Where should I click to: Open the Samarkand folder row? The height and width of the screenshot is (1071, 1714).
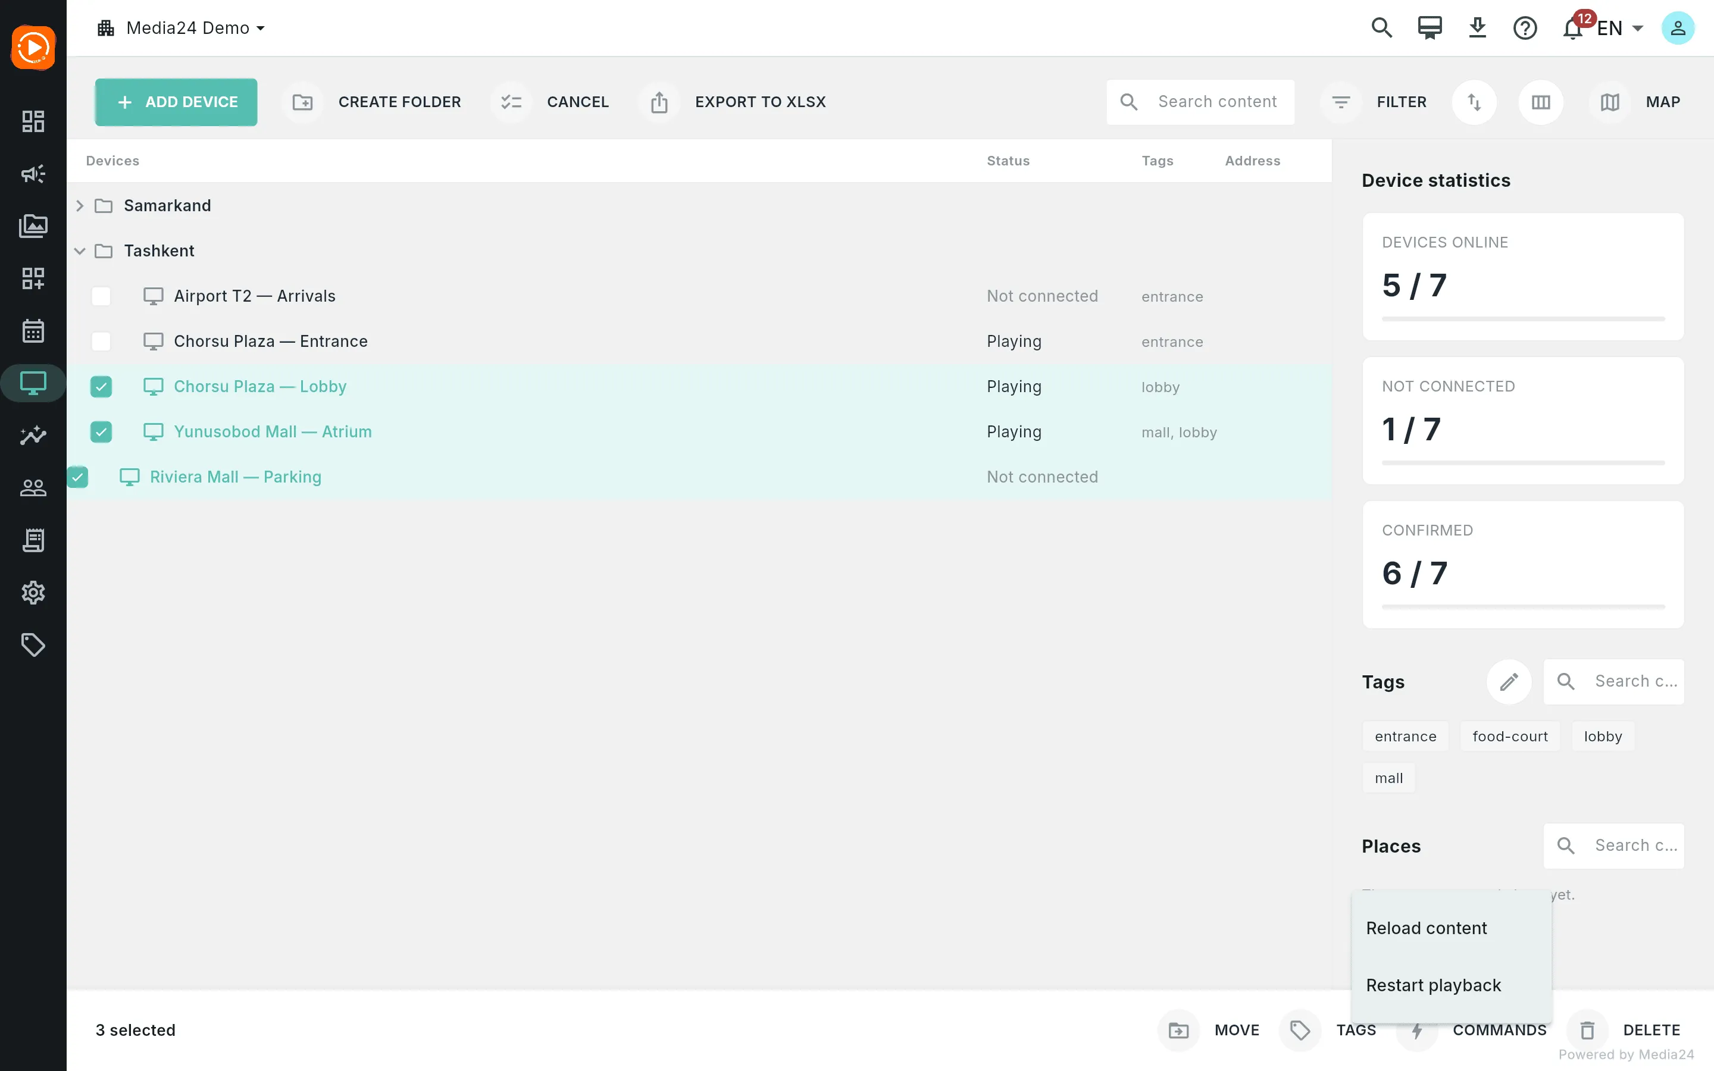pos(699,206)
